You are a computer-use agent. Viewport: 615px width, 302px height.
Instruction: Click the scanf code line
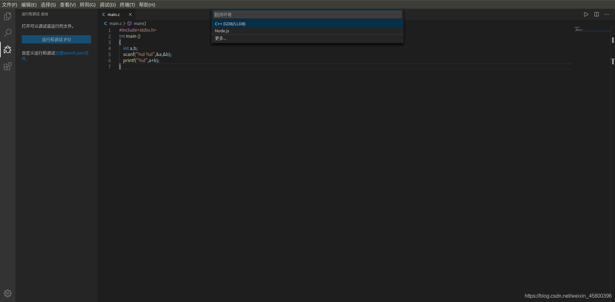pos(147,54)
